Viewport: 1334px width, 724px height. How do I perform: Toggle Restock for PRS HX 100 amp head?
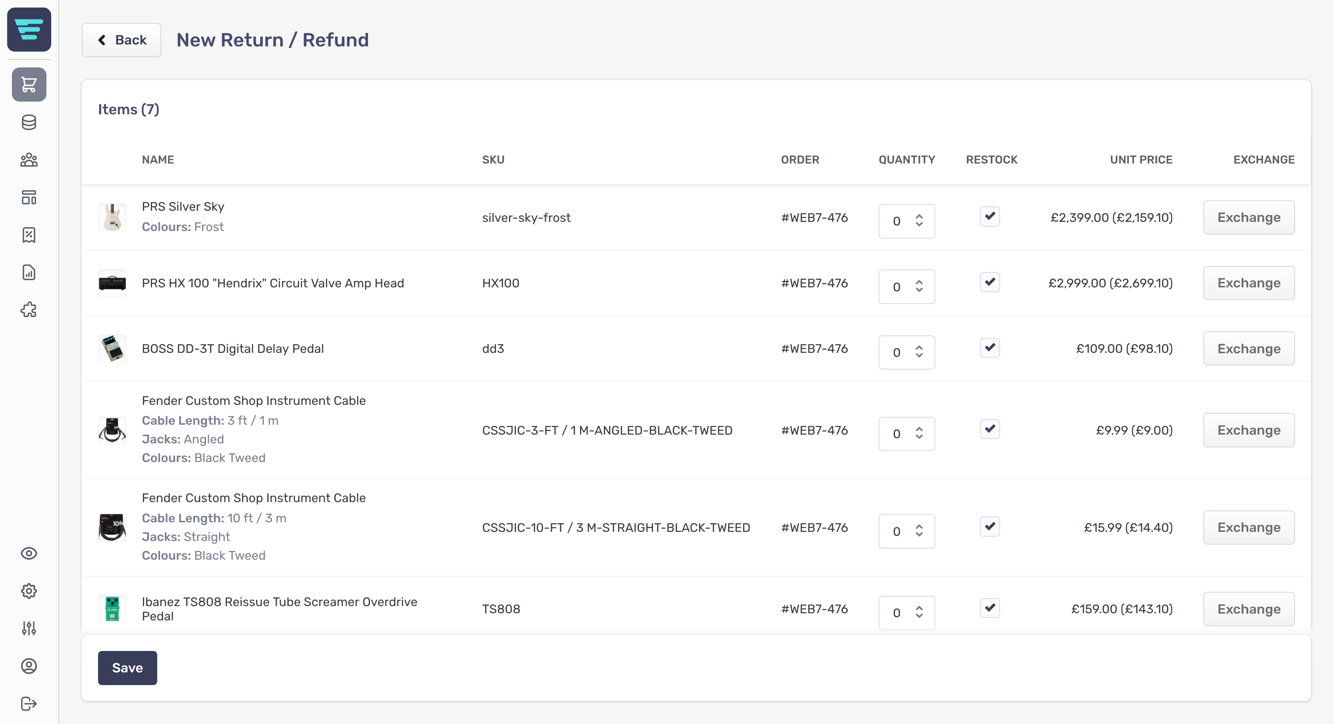[990, 282]
